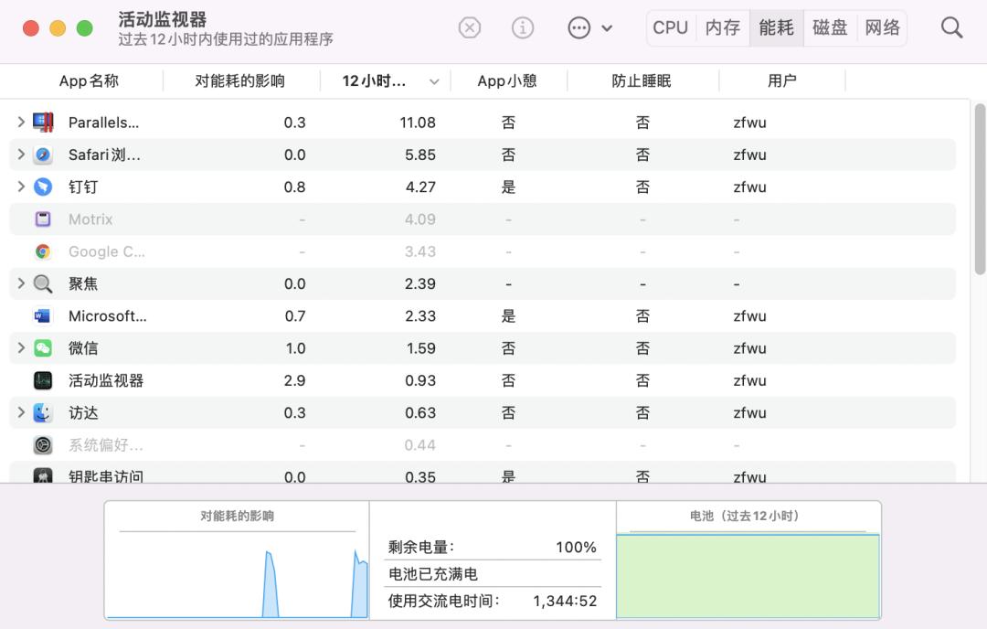Click the Safari browser icon
Image resolution: width=987 pixels, height=629 pixels.
[x=42, y=155]
